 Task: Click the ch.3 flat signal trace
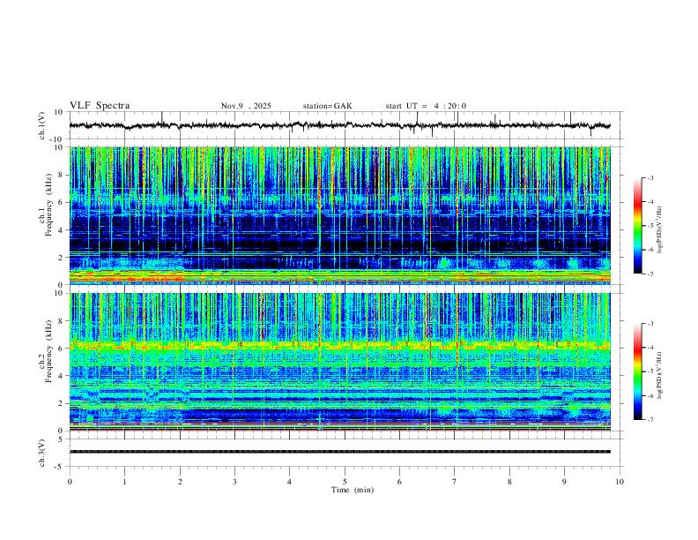coord(339,452)
